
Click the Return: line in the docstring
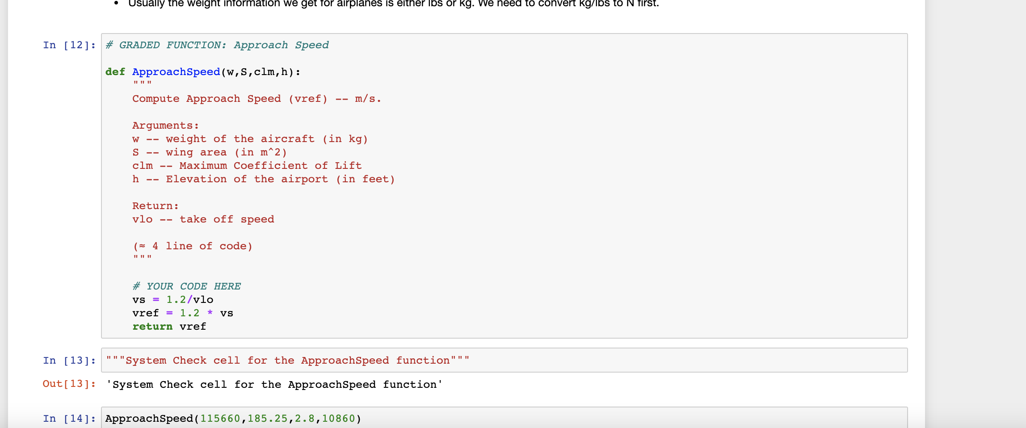(155, 206)
